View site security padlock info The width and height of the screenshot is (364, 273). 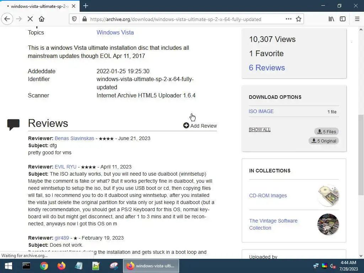click(85, 19)
